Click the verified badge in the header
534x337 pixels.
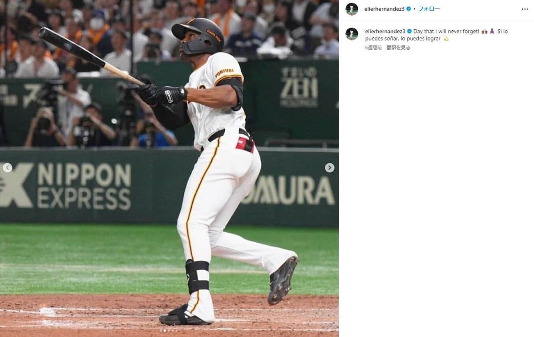coord(408,9)
